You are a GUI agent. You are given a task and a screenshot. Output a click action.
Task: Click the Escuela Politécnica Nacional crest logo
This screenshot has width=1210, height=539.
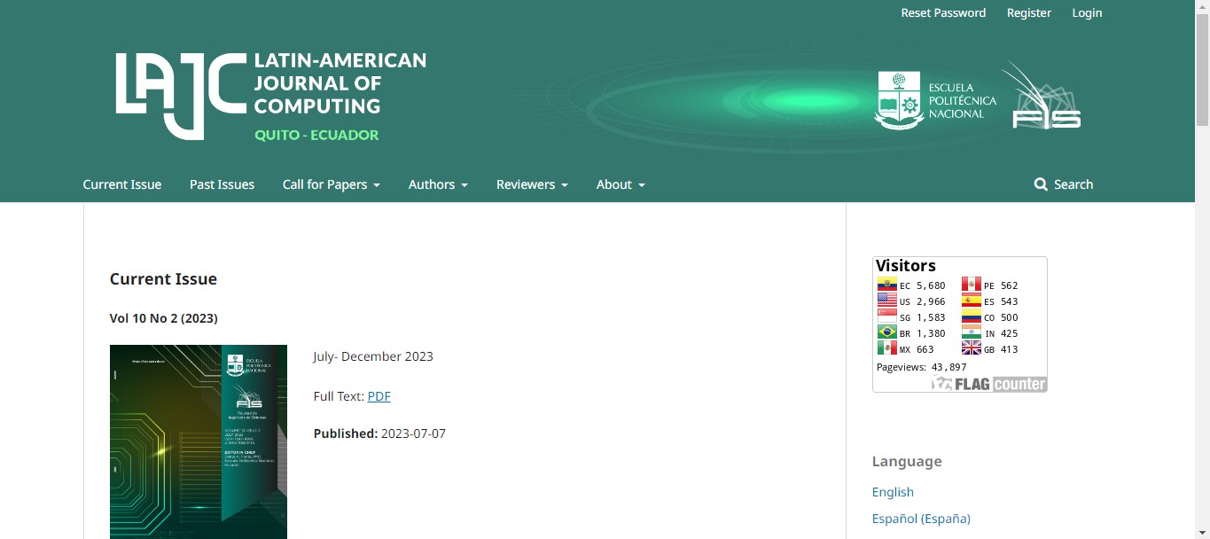point(899,100)
